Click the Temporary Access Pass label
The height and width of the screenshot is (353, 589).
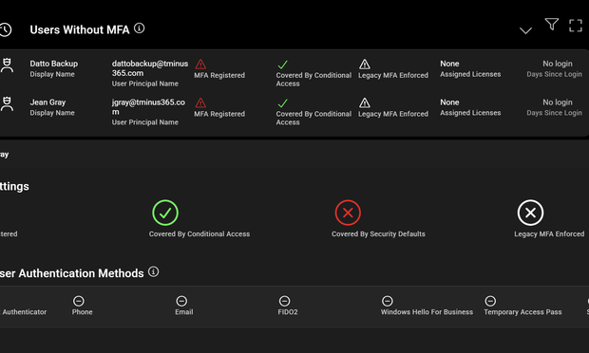pos(522,312)
